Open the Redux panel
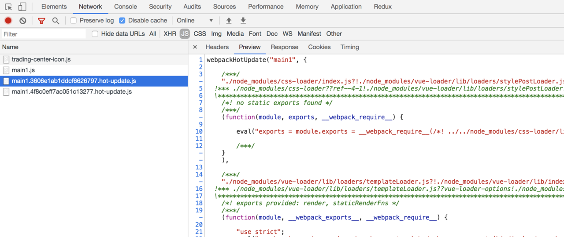Screen dimensions: 564x237 382,7
